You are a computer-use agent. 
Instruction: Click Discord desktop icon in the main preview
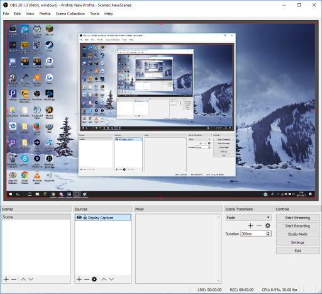coord(13,62)
